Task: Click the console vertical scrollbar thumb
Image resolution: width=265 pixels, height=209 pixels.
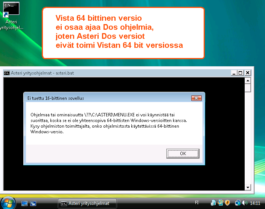Action: coord(248,88)
